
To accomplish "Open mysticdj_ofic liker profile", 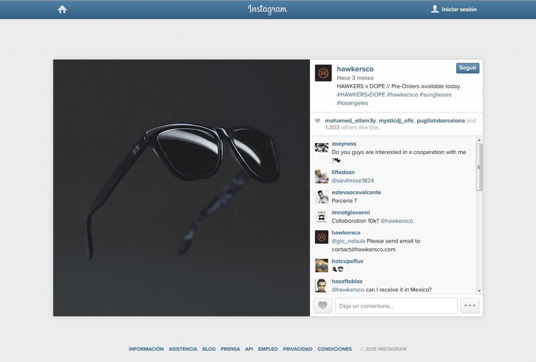I will (396, 121).
